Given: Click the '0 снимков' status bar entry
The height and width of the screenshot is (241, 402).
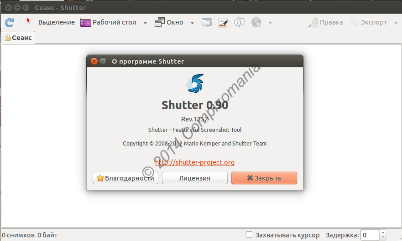Looking at the screenshot, I should (x=18, y=235).
